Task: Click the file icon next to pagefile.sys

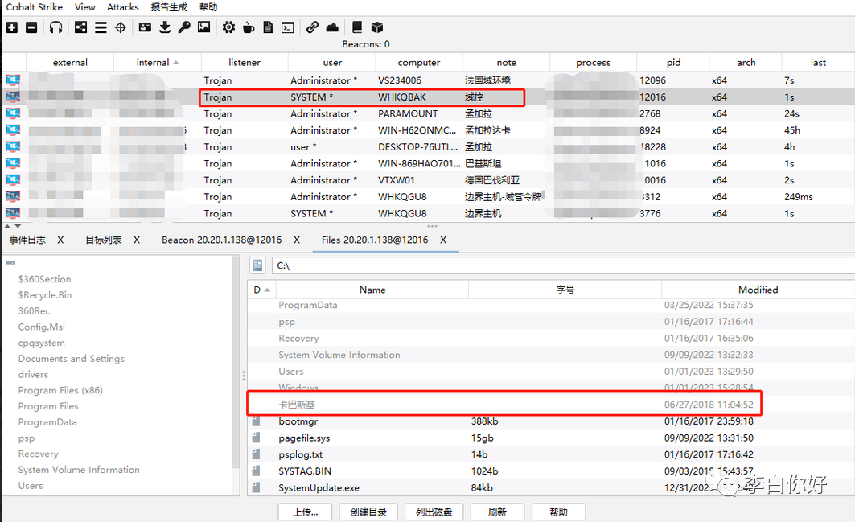Action: click(256, 438)
